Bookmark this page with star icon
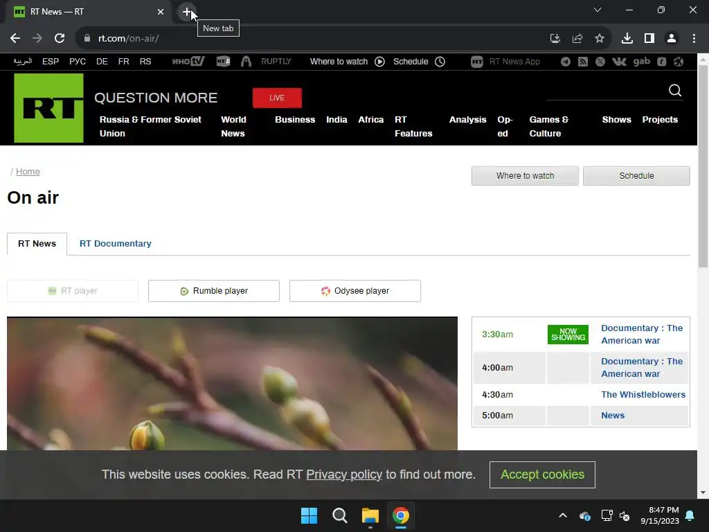This screenshot has height=532, width=709. 600,39
